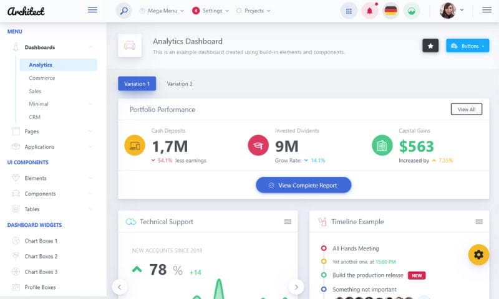Viewport: 499px width, 299px height.
Task: Toggle the right drawer hamburger icon
Action: point(487,10)
